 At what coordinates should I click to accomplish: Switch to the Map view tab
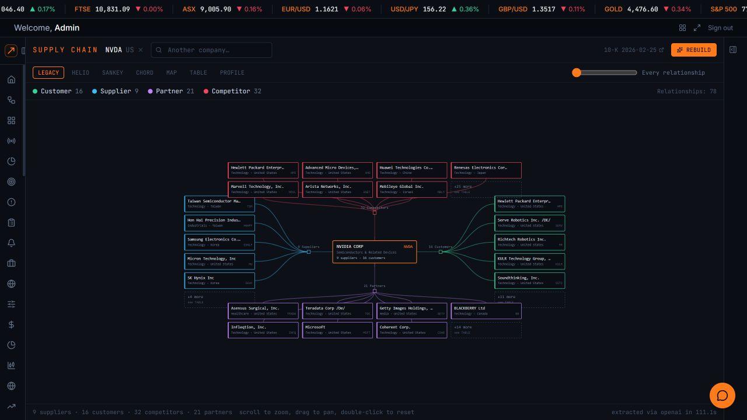tap(172, 72)
